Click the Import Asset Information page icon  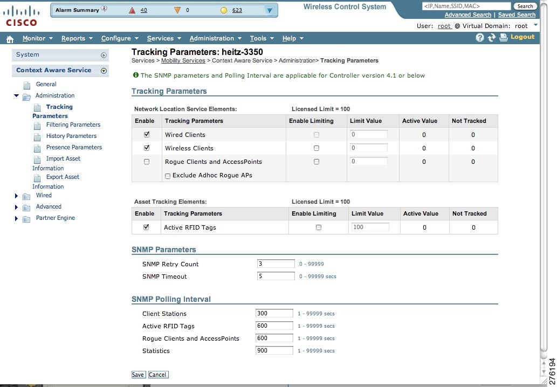(37, 160)
